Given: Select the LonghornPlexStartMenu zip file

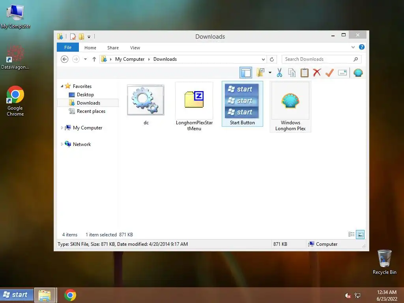Looking at the screenshot, I should point(194,107).
